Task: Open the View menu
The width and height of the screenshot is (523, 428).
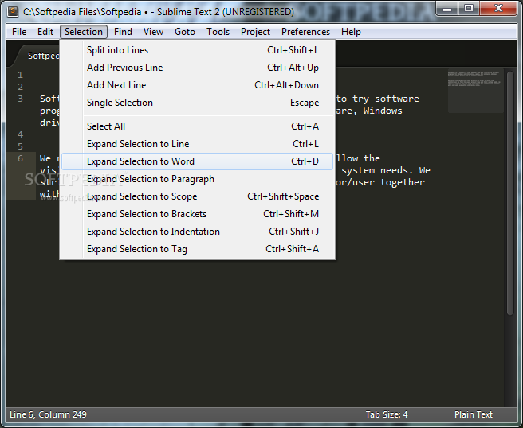Action: point(153,32)
